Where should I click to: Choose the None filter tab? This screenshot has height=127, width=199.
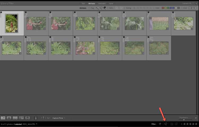click(111, 3)
